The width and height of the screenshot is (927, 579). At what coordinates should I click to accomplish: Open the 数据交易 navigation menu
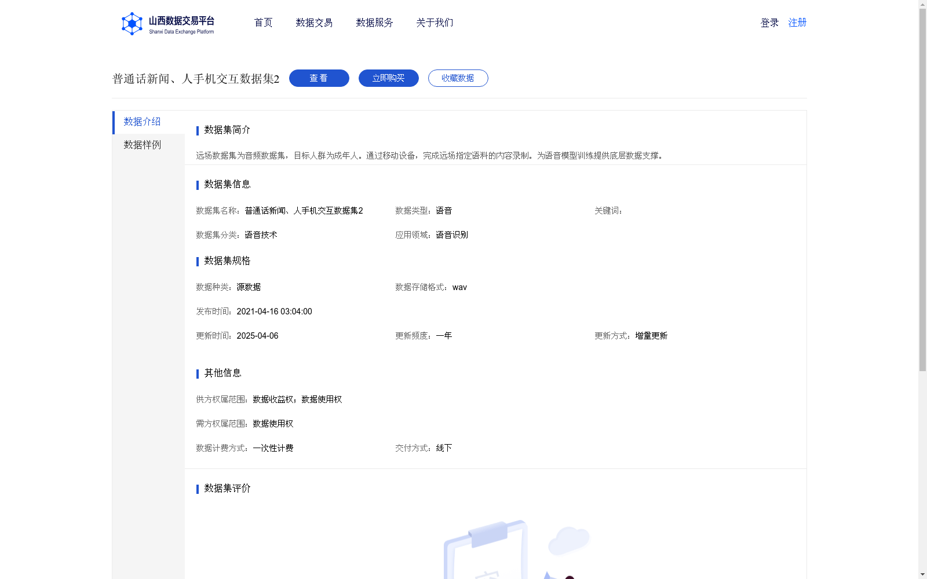[x=314, y=23]
